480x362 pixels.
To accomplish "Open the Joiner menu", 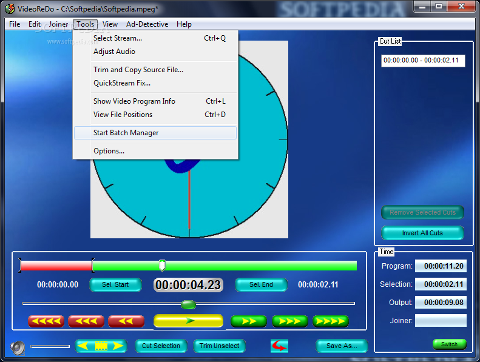I will coord(58,24).
